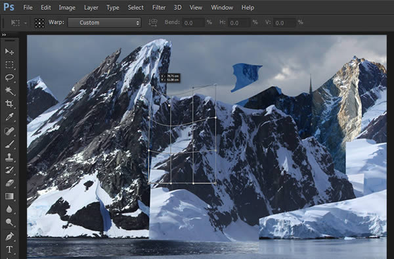Open the Edit menu
The image size is (394, 259).
tap(46, 7)
